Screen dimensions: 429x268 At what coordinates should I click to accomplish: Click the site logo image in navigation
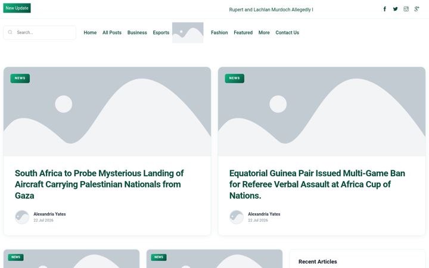(x=188, y=33)
